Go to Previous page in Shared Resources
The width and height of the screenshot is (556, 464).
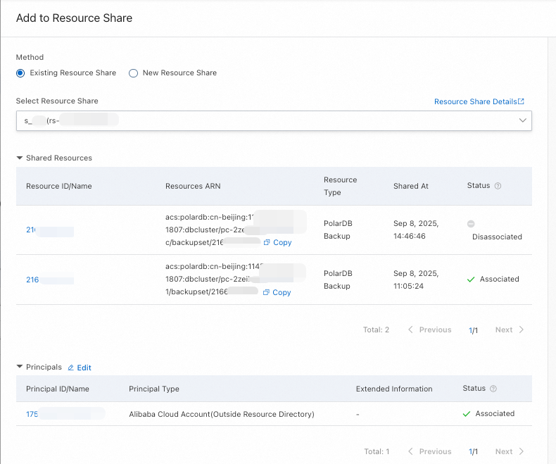(430, 330)
